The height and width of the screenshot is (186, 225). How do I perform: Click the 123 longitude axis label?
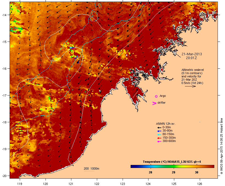point(123,184)
